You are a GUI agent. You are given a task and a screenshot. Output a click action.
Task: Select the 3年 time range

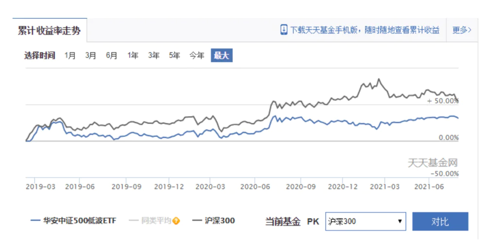pos(154,55)
